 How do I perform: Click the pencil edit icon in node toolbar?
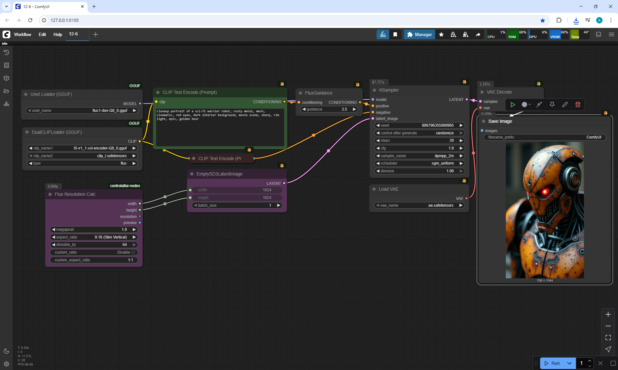565,104
